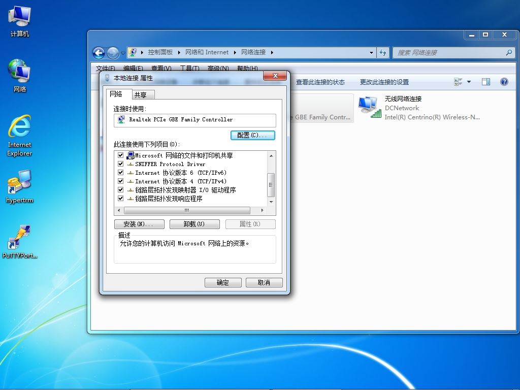Dismiss dialog with 取消 button
Screen dimensions: 520x390
tap(264, 282)
